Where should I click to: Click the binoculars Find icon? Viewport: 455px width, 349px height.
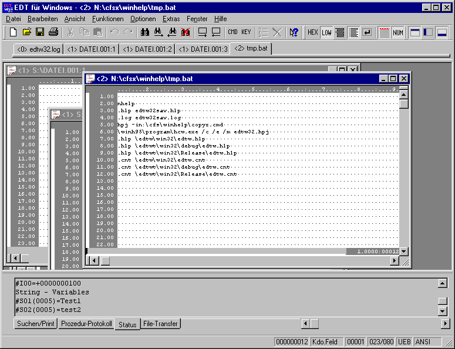click(x=144, y=32)
